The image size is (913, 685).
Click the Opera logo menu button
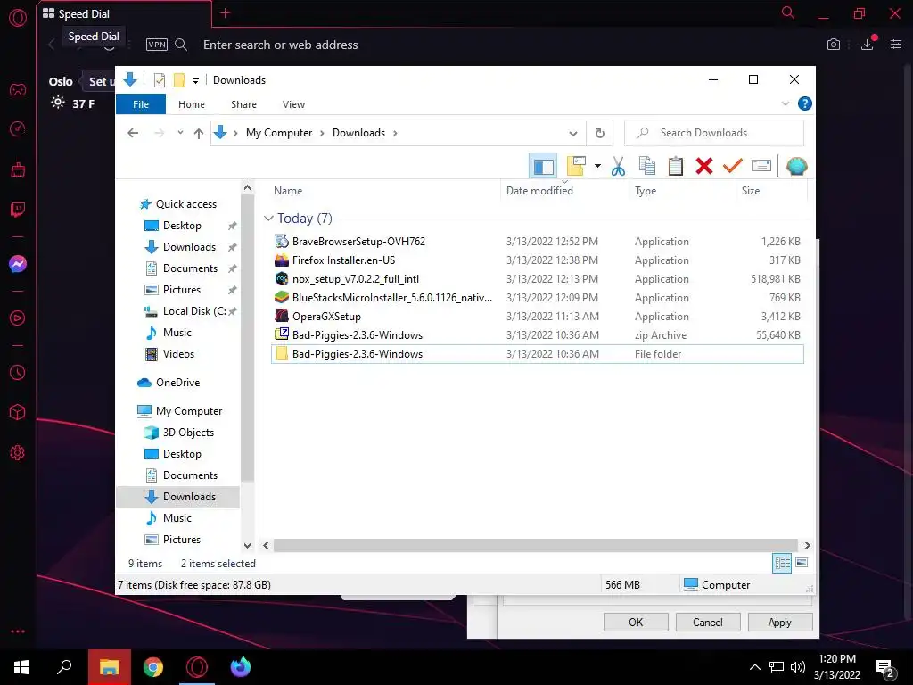click(18, 18)
